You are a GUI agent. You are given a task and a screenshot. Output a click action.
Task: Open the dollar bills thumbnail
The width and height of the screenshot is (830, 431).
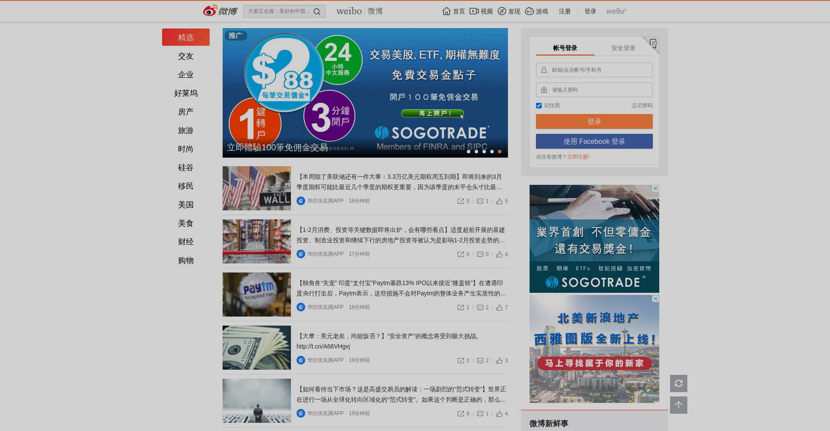coord(257,348)
